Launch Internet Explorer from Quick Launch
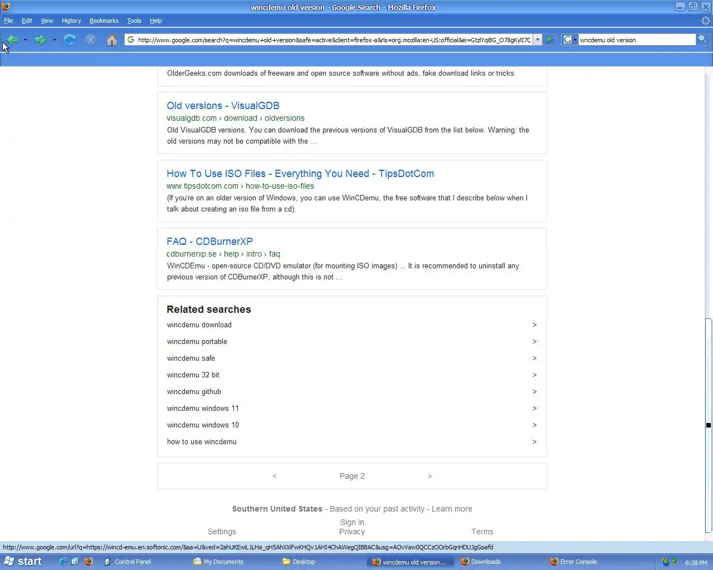The width and height of the screenshot is (713, 570). pyautogui.click(x=63, y=562)
